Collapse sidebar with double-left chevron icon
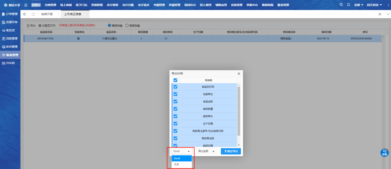Image resolution: width=391 pixels, height=169 pixels. pyautogui.click(x=25, y=14)
